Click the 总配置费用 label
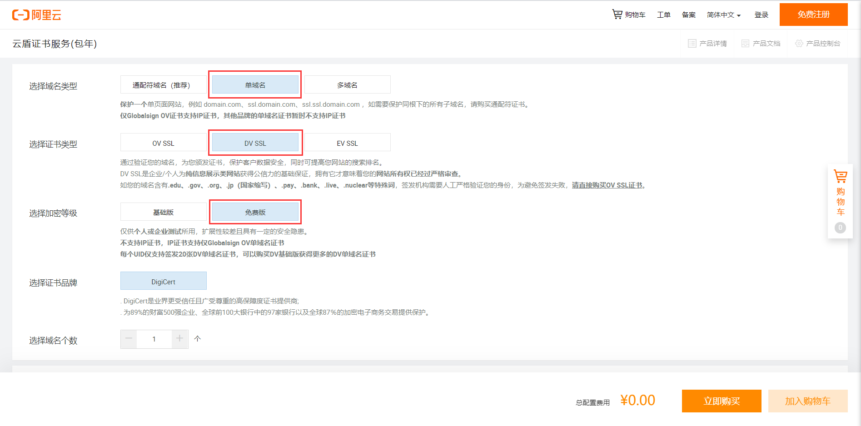This screenshot has height=426, width=861. [593, 403]
